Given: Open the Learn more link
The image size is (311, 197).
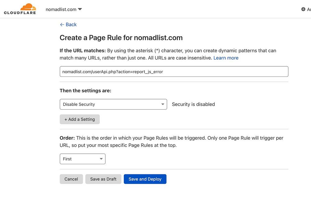Looking at the screenshot, I should (x=226, y=58).
